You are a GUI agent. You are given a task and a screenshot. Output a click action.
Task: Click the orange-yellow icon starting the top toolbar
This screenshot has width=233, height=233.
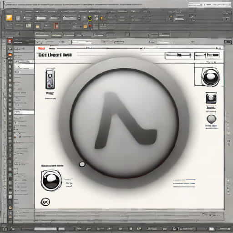[x=9, y=18]
